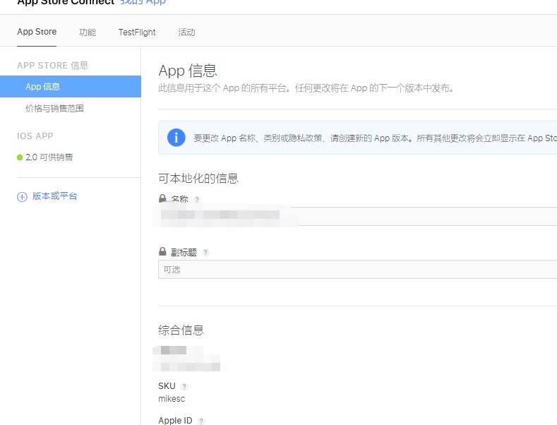This screenshot has height=425, width=557.
Task: Open the help tooltip beside 副标题
Action: tap(205, 253)
